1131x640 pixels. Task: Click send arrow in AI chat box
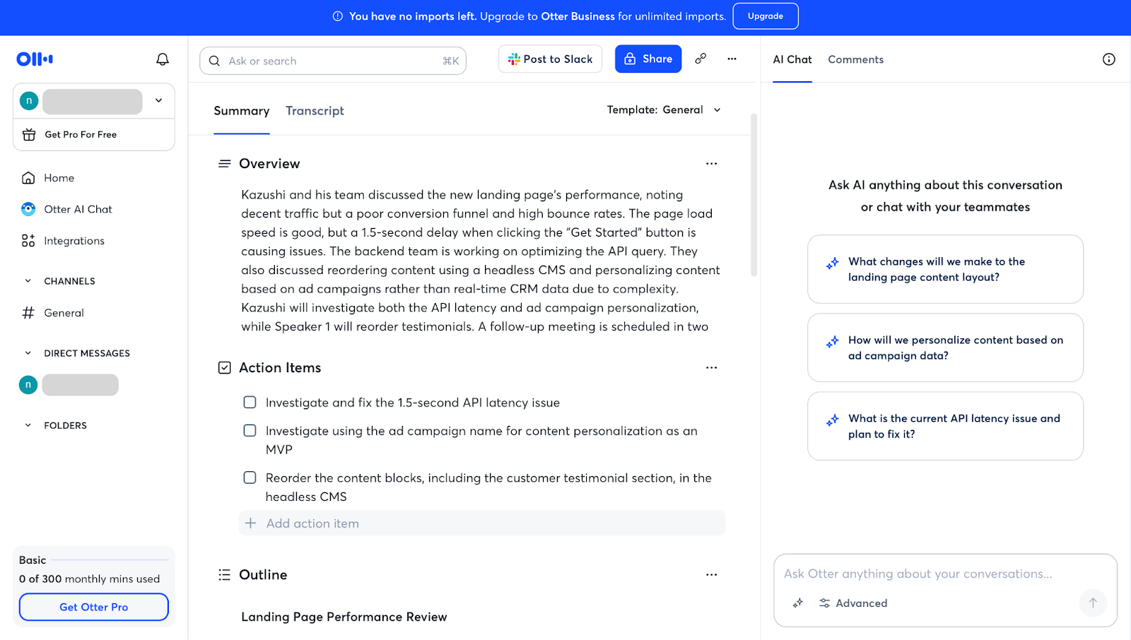1092,603
